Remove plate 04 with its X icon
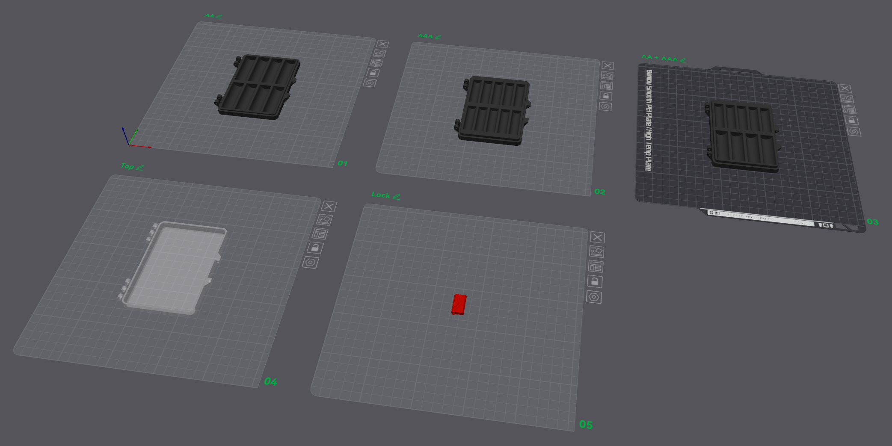Screen dimensions: 892x446 (329, 207)
